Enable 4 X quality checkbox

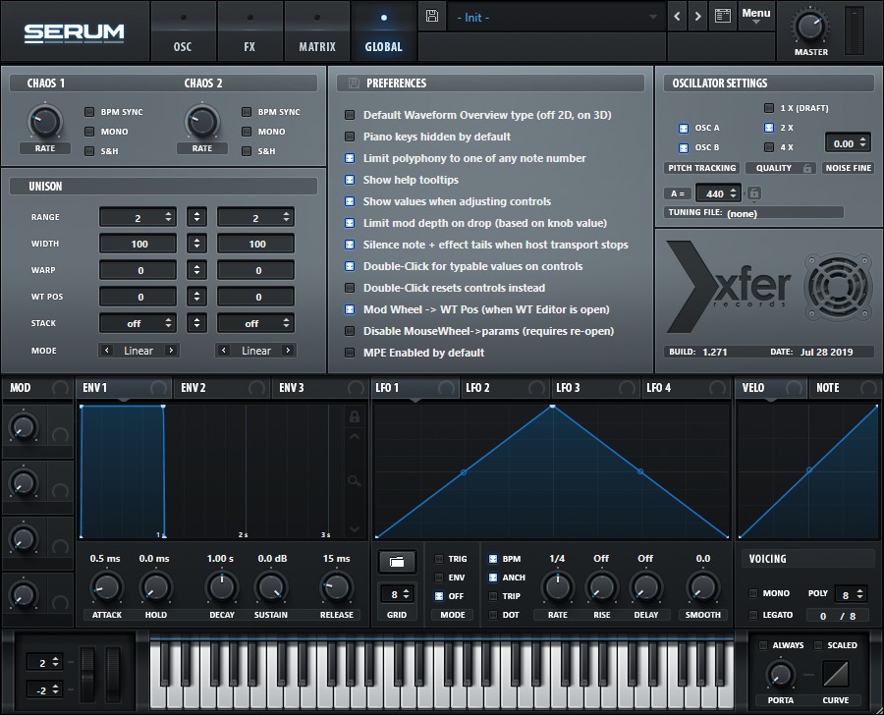tap(769, 147)
